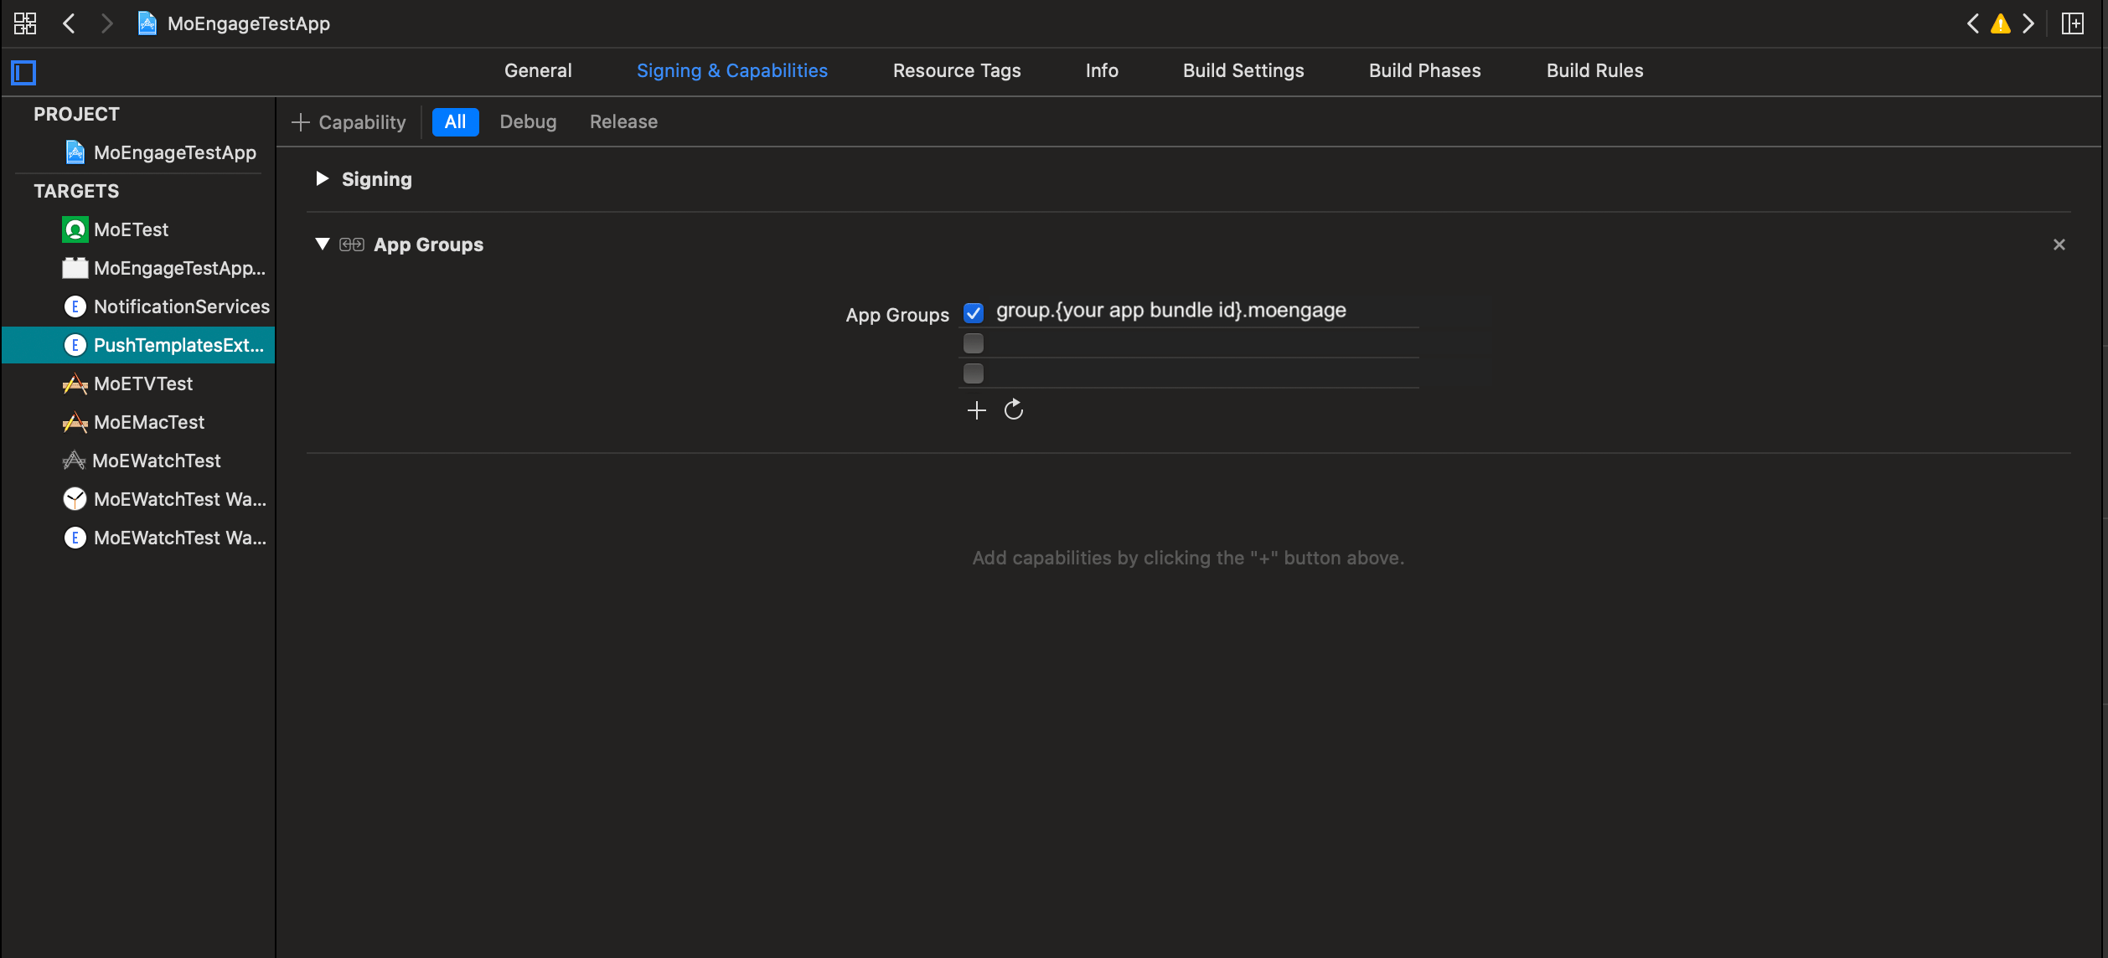Click the MoEMacTest app icon
Screen dimensions: 2108x958
coord(75,422)
